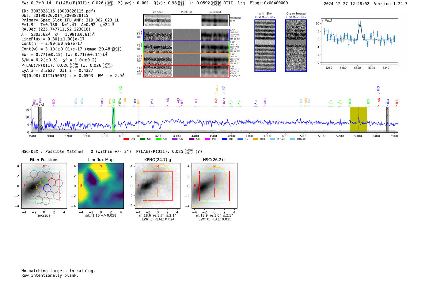Open the Clean Image cutout
The image size is (429, 292).
296,46
